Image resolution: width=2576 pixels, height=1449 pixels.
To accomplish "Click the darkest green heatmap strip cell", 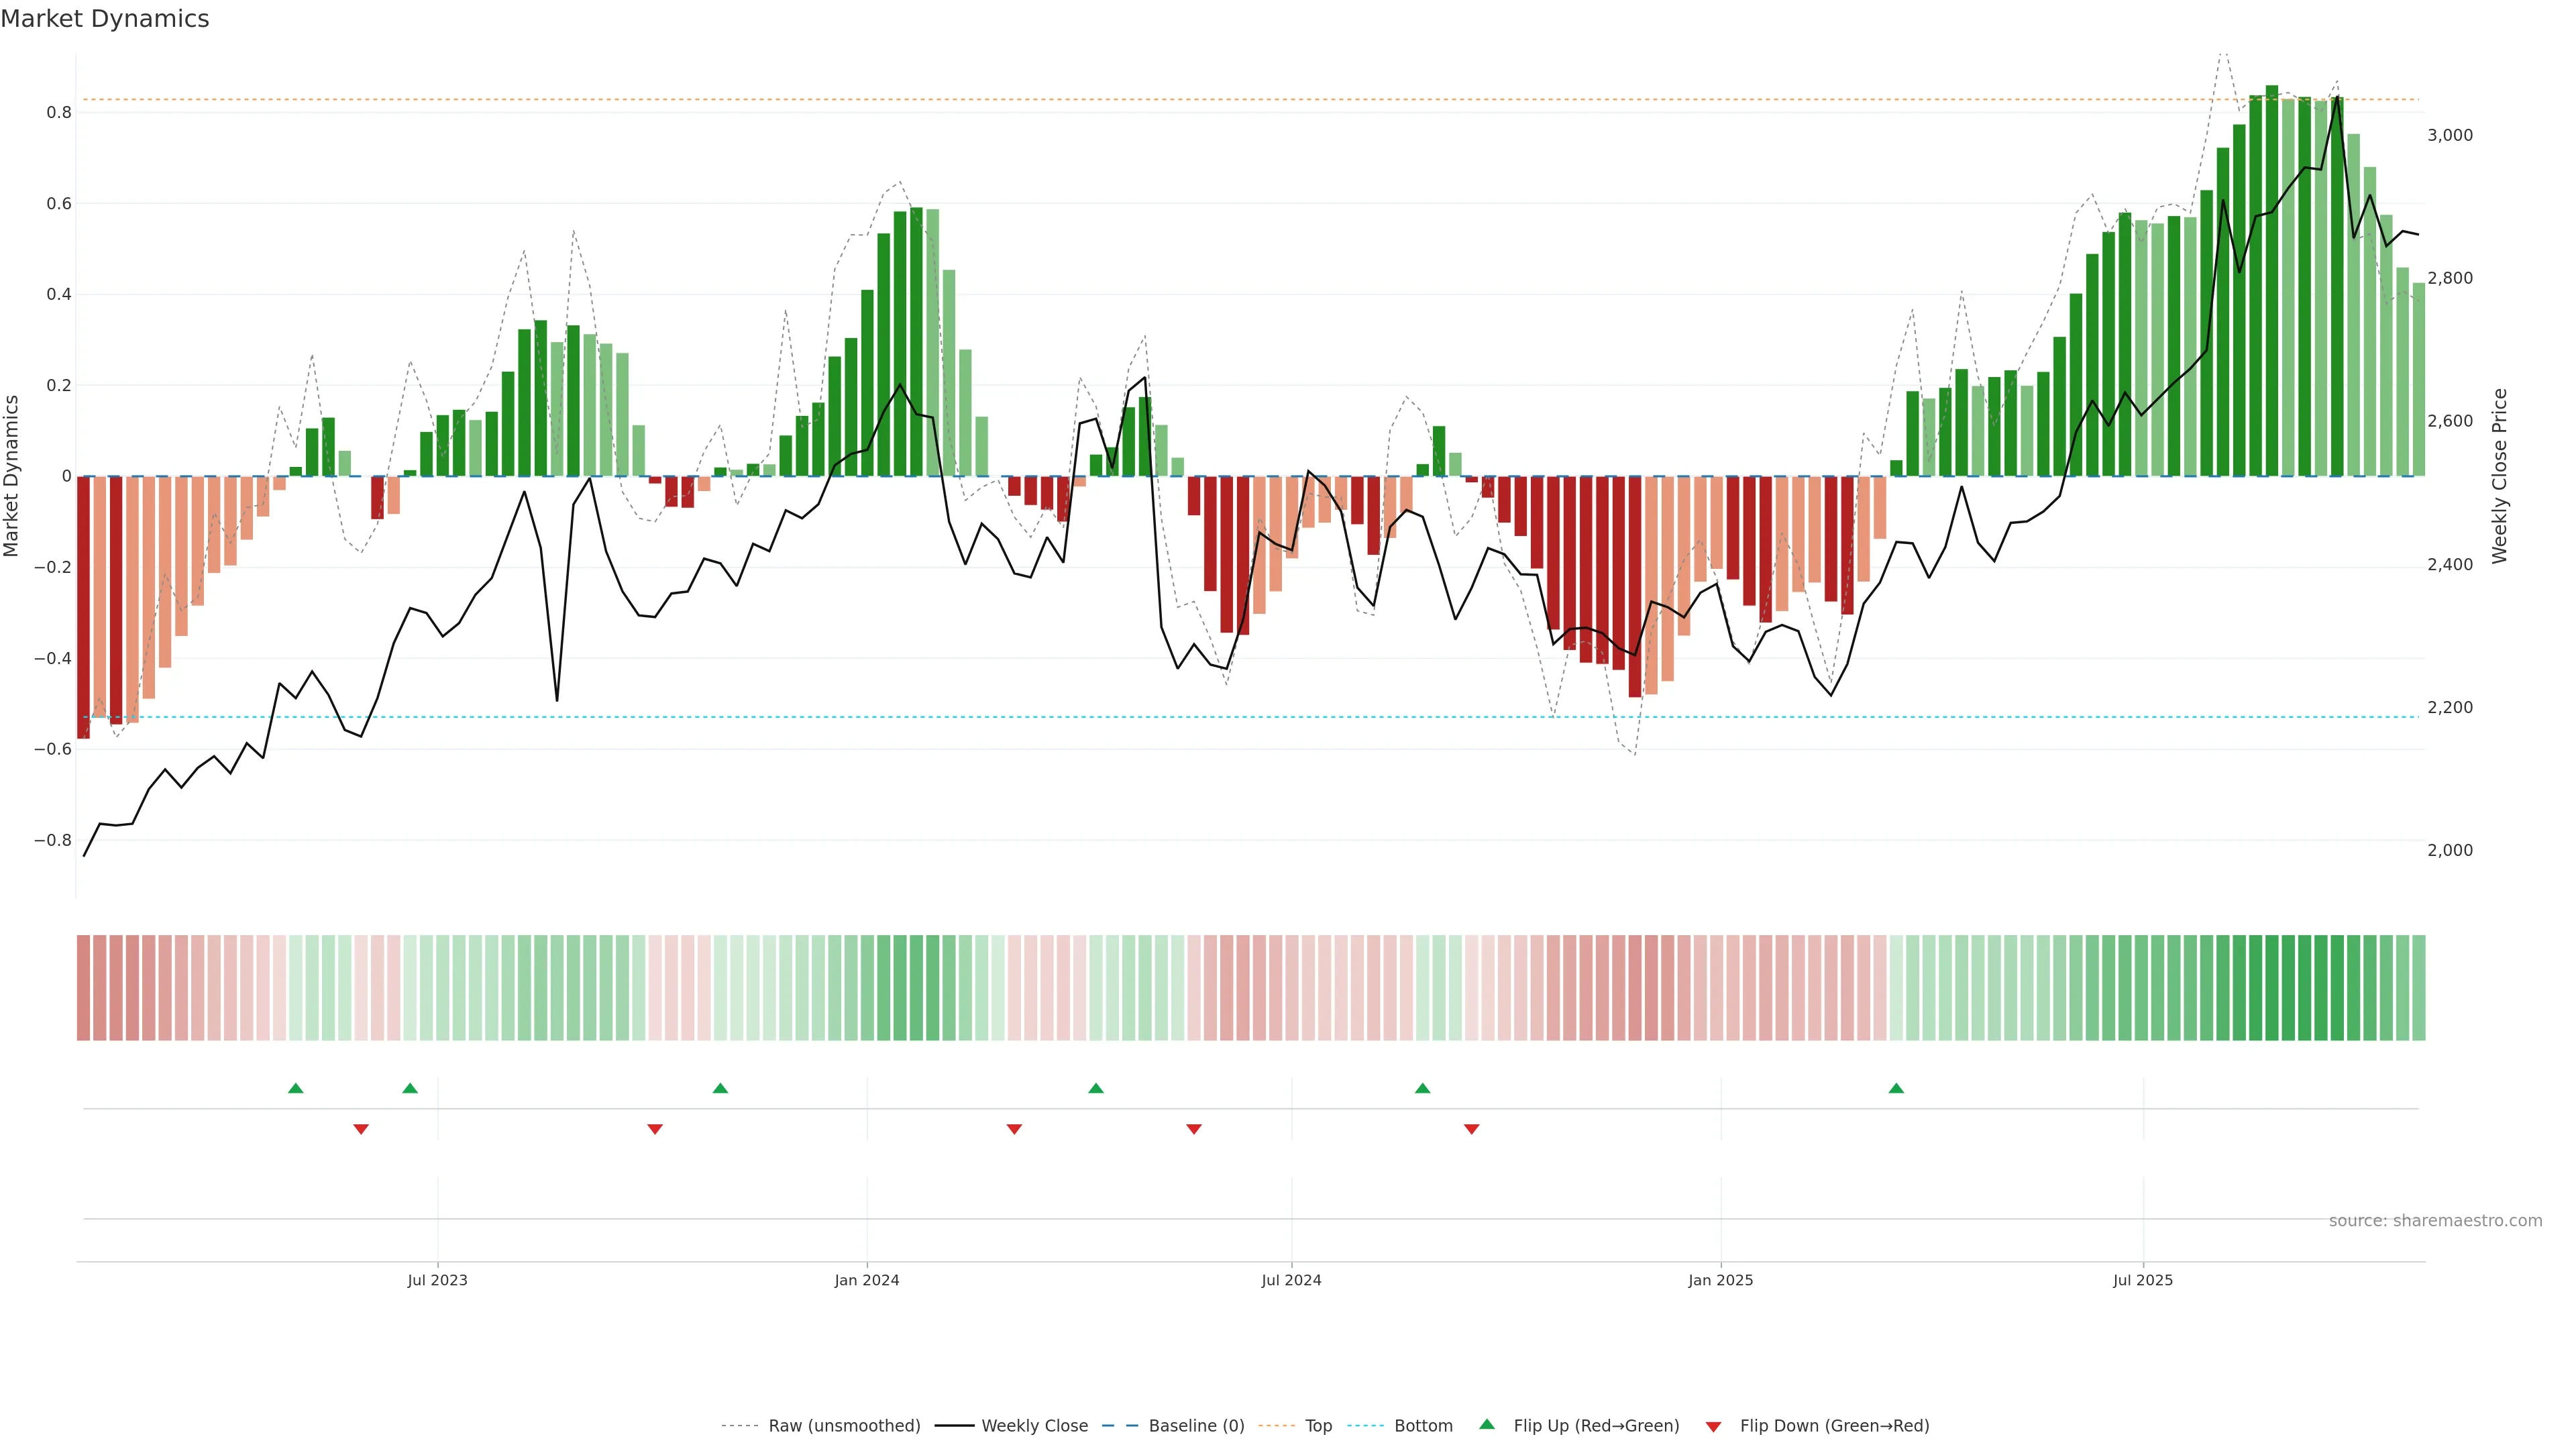I will pyautogui.click(x=2272, y=987).
